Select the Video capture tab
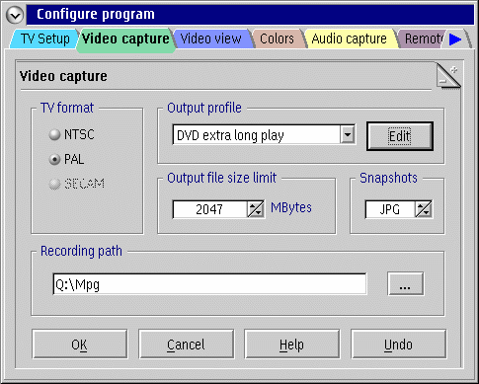 [x=125, y=39]
